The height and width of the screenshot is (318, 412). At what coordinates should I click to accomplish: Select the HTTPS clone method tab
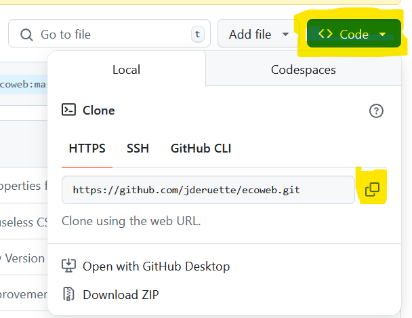(x=87, y=148)
